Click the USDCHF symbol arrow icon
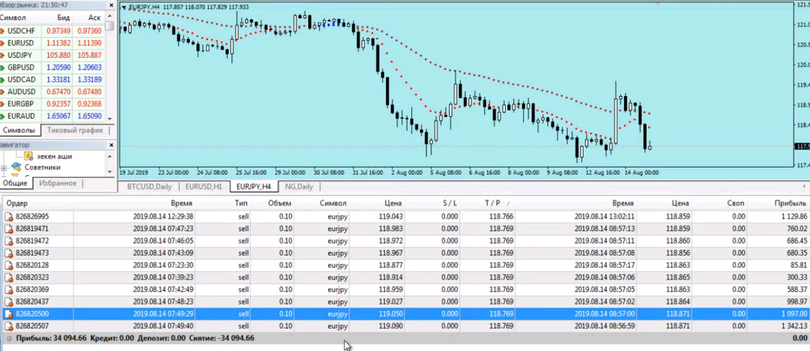 point(3,31)
